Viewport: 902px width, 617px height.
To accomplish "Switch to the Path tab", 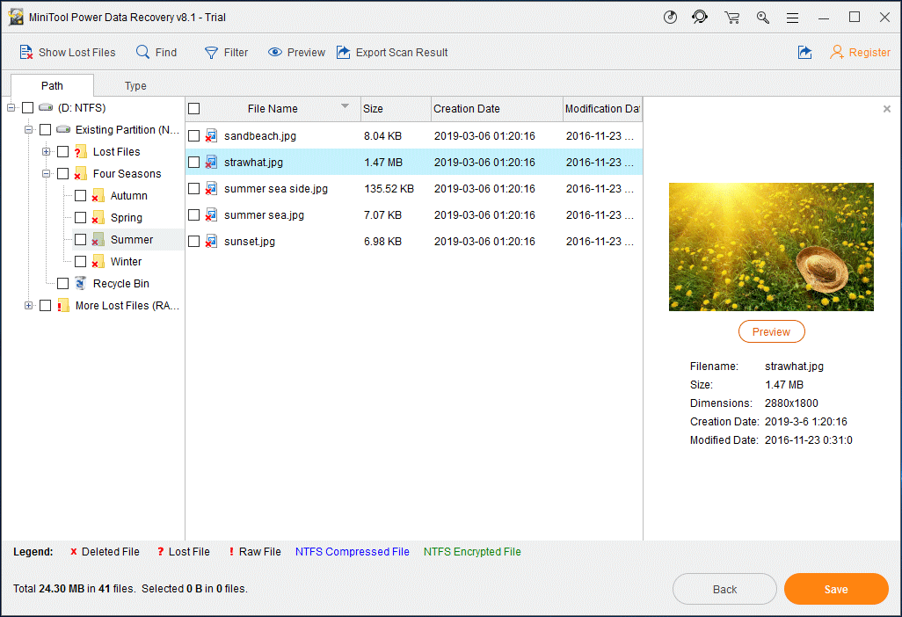I will point(52,85).
